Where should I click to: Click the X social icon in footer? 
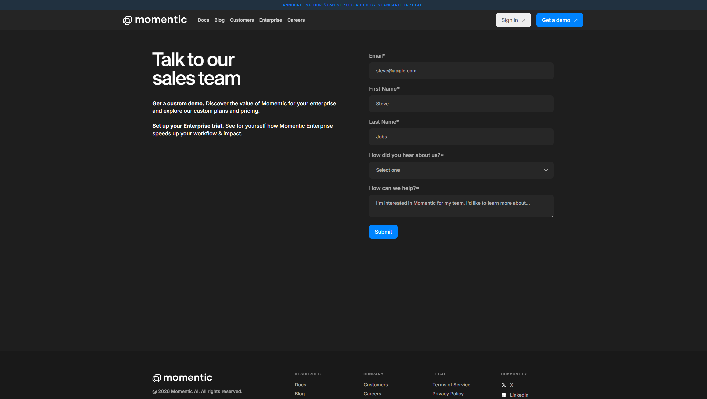click(x=504, y=385)
